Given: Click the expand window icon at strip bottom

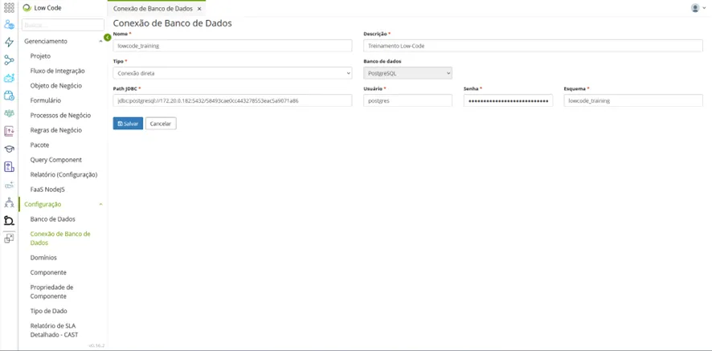Looking at the screenshot, I should point(9,239).
